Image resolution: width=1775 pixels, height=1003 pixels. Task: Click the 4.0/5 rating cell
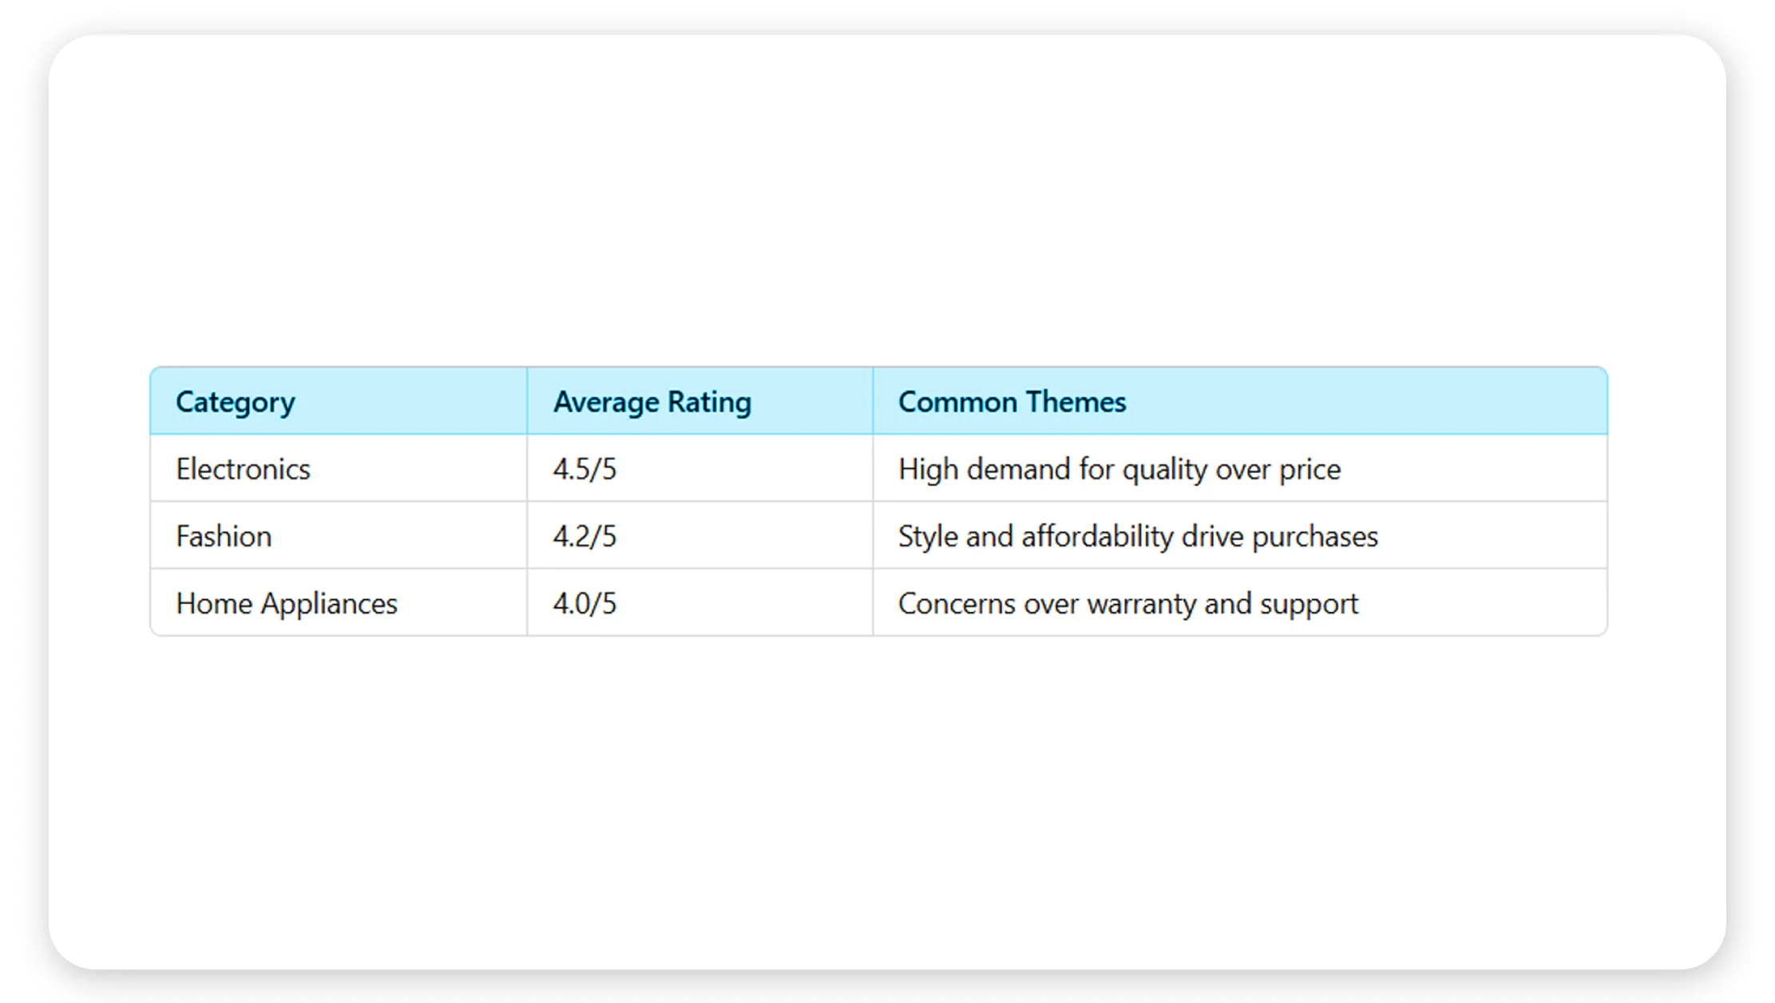tap(700, 602)
